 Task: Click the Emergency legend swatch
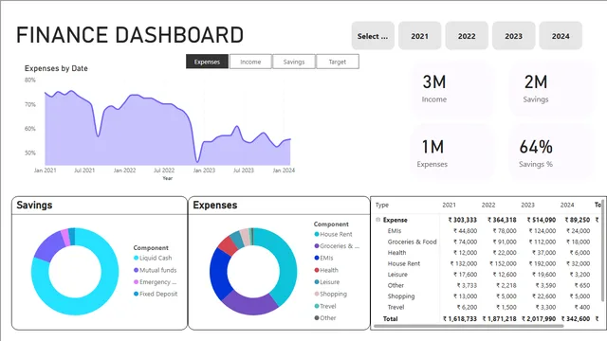pos(136,282)
